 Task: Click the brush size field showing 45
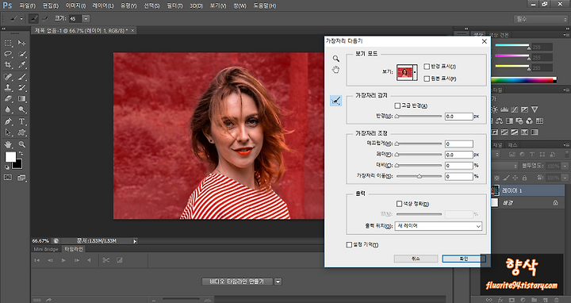(x=75, y=18)
